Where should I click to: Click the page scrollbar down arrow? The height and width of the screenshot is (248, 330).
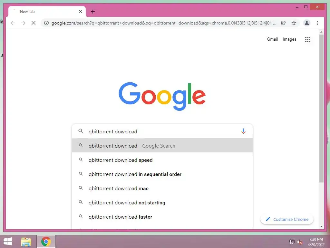coord(321,226)
